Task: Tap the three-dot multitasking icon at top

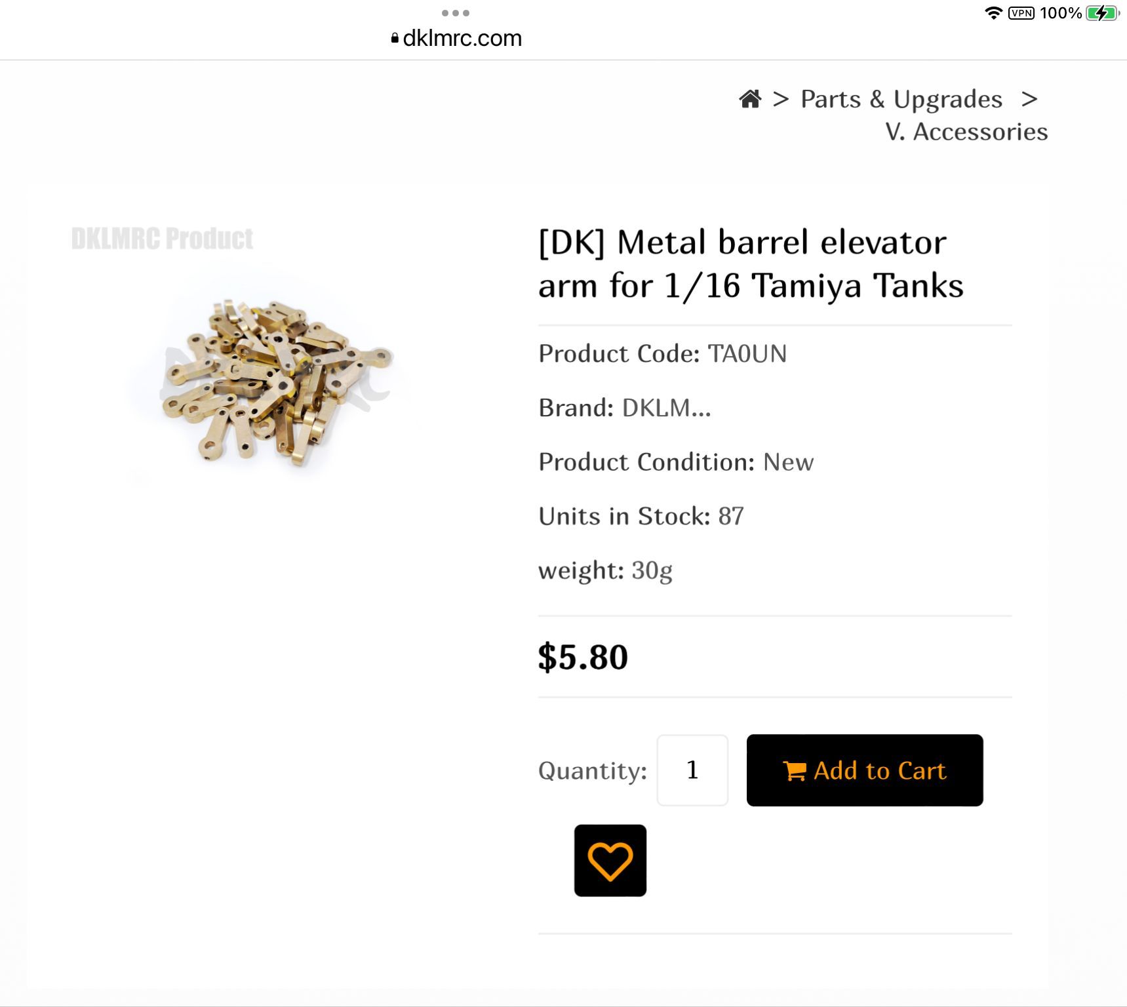Action: [456, 13]
